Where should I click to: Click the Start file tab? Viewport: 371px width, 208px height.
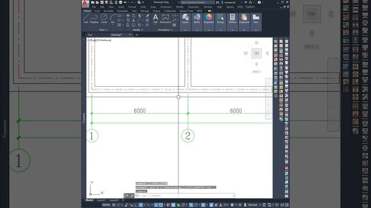point(90,35)
